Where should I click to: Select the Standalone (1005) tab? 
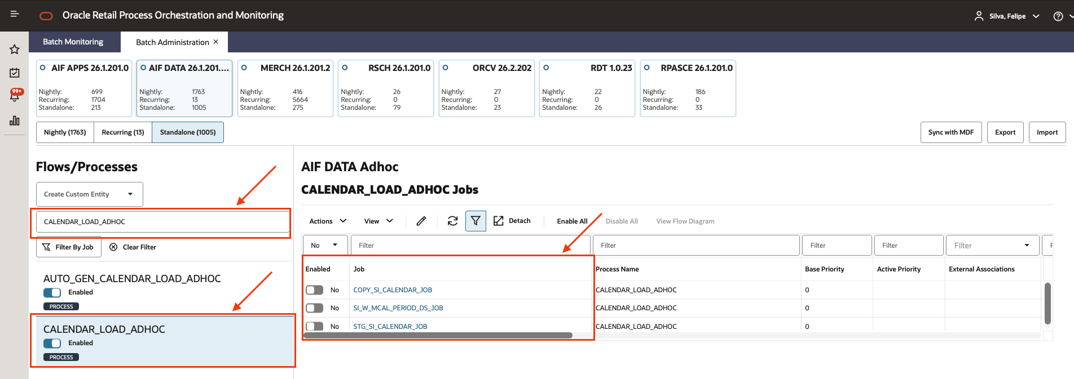pyautogui.click(x=188, y=132)
